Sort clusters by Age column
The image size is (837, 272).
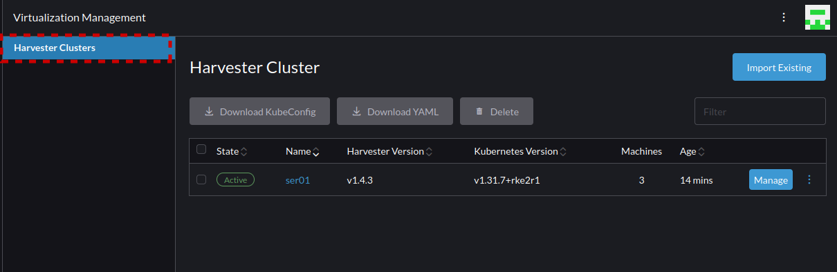(x=692, y=151)
